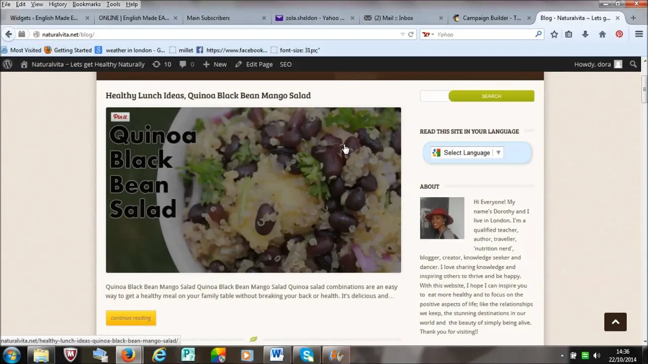This screenshot has width=648, height=364.
Task: Click the Yahoo search magnifier icon
Action: point(539,34)
